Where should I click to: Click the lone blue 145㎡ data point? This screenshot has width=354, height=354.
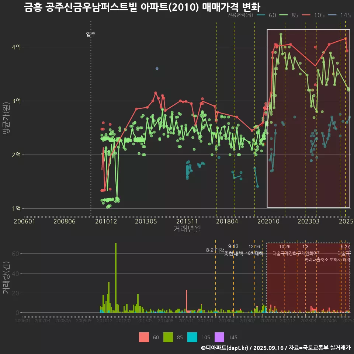pos(157,69)
